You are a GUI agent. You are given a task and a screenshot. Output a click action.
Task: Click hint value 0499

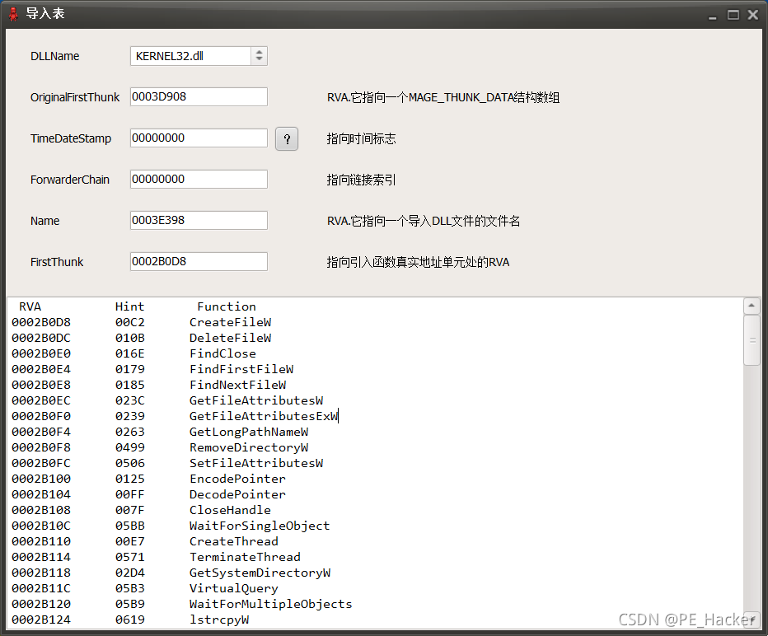130,447
